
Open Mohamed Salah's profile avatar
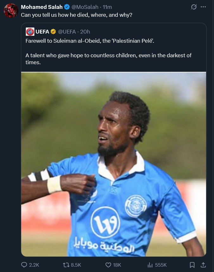coord(11,10)
